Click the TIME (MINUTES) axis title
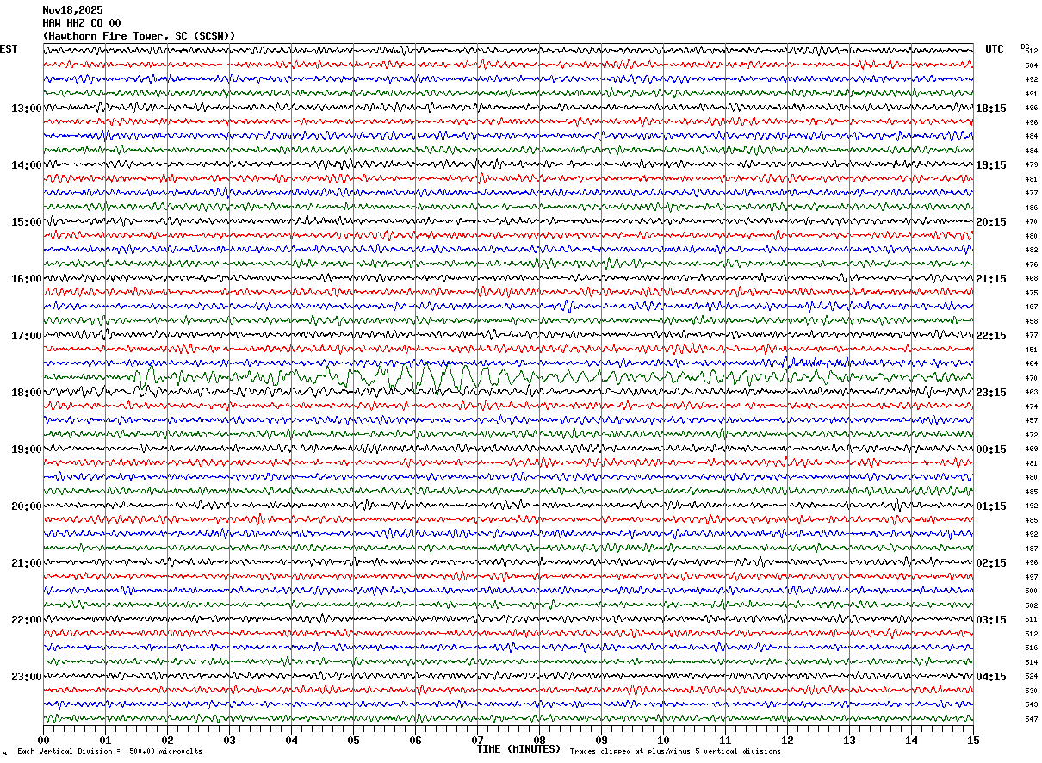 tap(518, 749)
